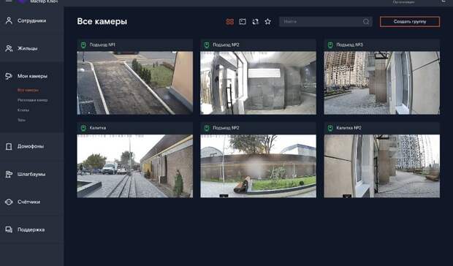Click the green status icon beside Калитка №2
Screen dimensions: 453x266
[x=330, y=128]
